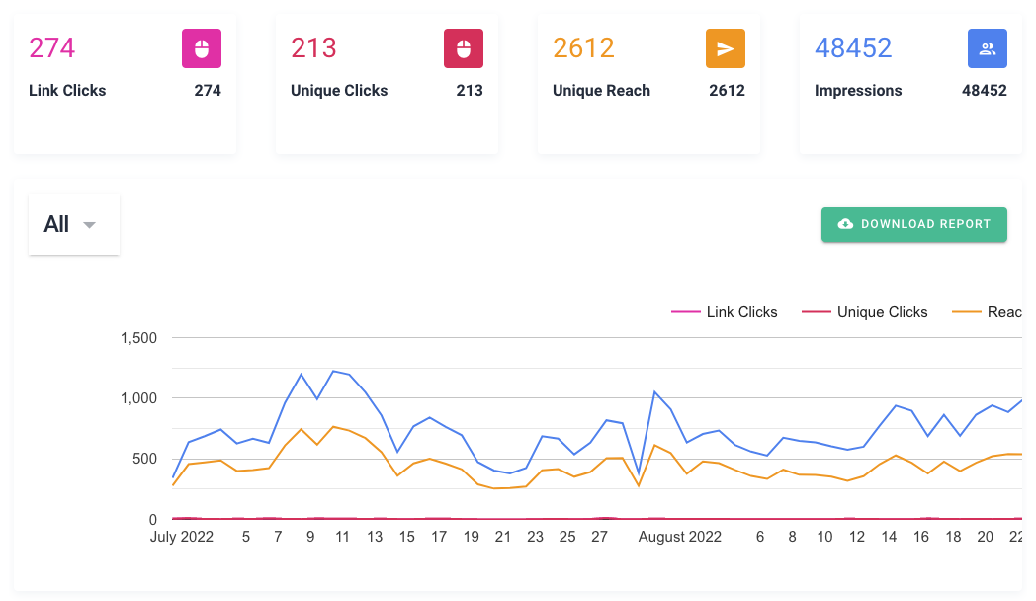Click the impressions spike at start of August

654,392
